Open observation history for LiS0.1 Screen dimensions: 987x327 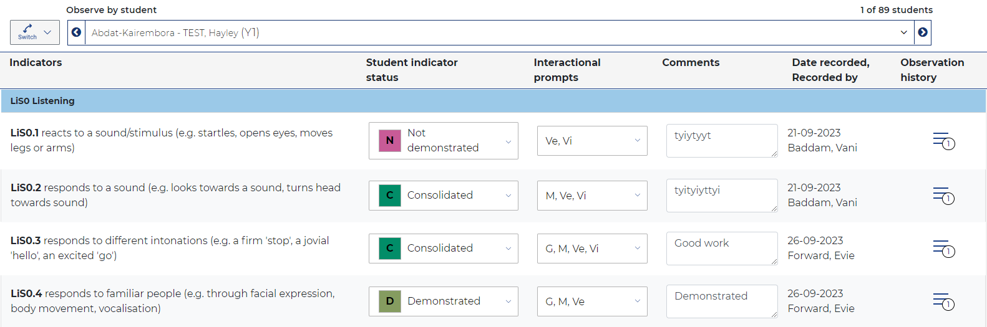pos(943,141)
